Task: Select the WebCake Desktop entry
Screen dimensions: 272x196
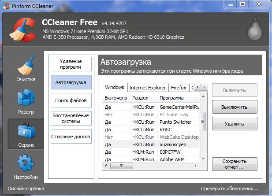Action: click(x=151, y=137)
